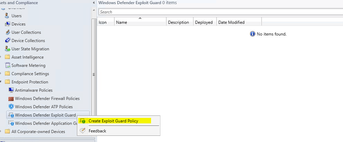Select Users in the navigation tree

coord(16,16)
